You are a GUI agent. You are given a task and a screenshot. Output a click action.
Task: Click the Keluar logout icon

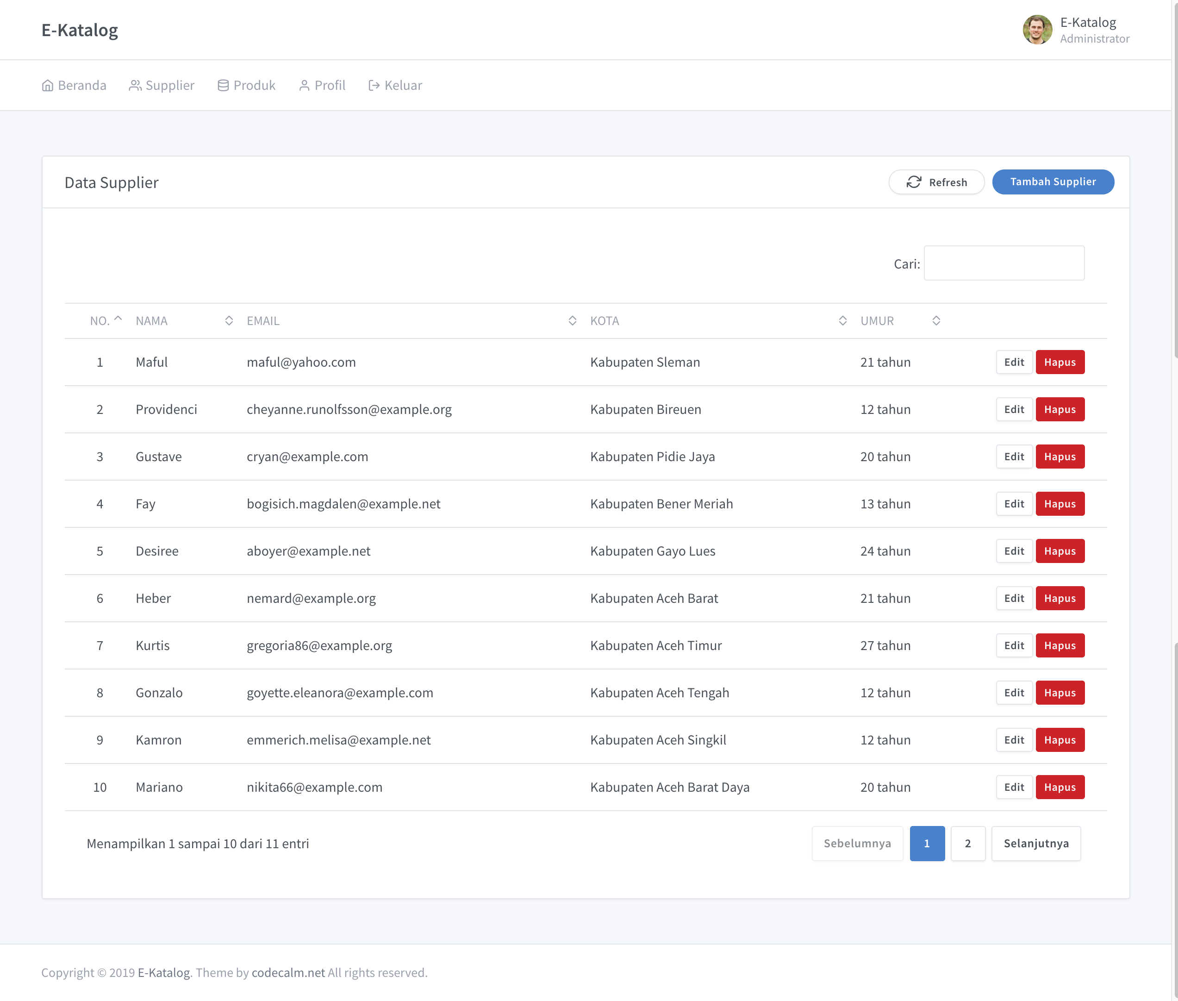(374, 86)
